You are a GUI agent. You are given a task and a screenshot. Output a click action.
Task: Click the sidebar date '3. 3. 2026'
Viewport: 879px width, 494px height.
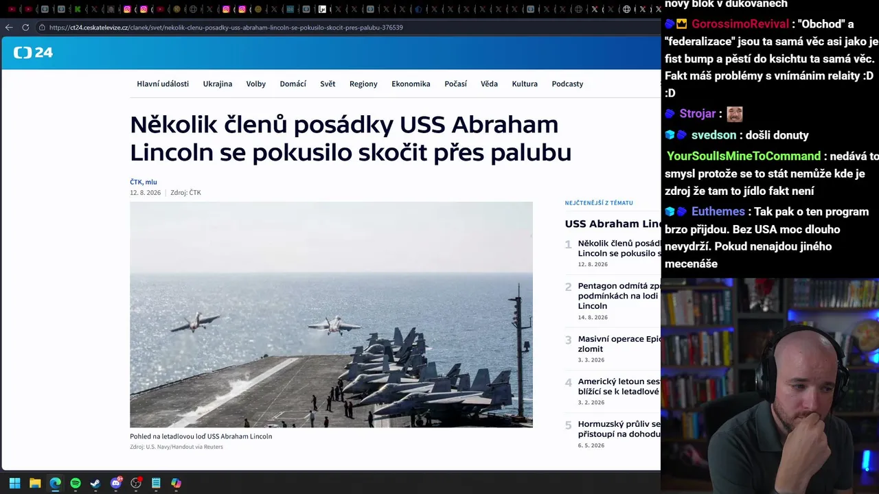pyautogui.click(x=591, y=360)
